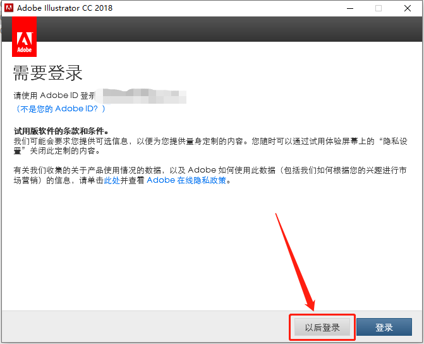This screenshot has height=344, width=424.
Task: Follow the 此处 hyperlink
Action: point(112,180)
